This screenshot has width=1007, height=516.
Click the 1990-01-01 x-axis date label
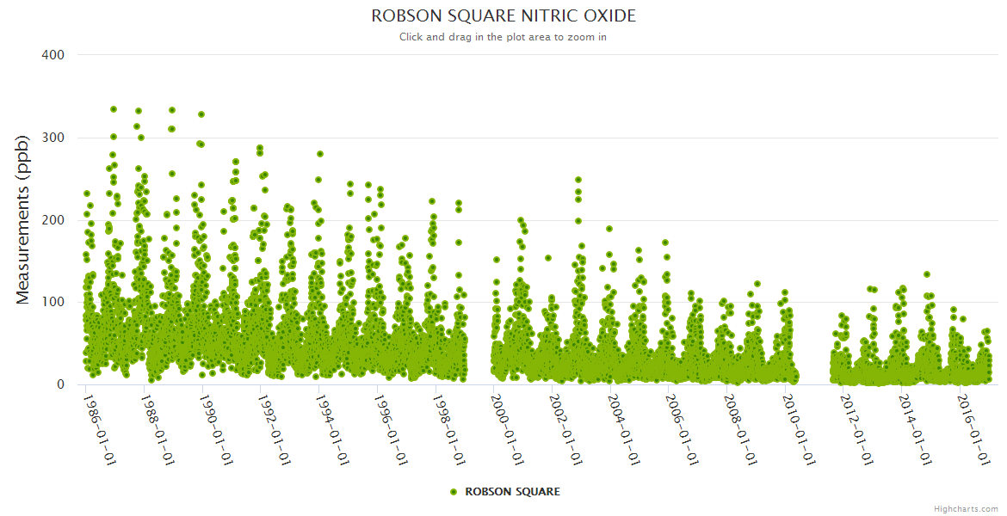pyautogui.click(x=216, y=429)
